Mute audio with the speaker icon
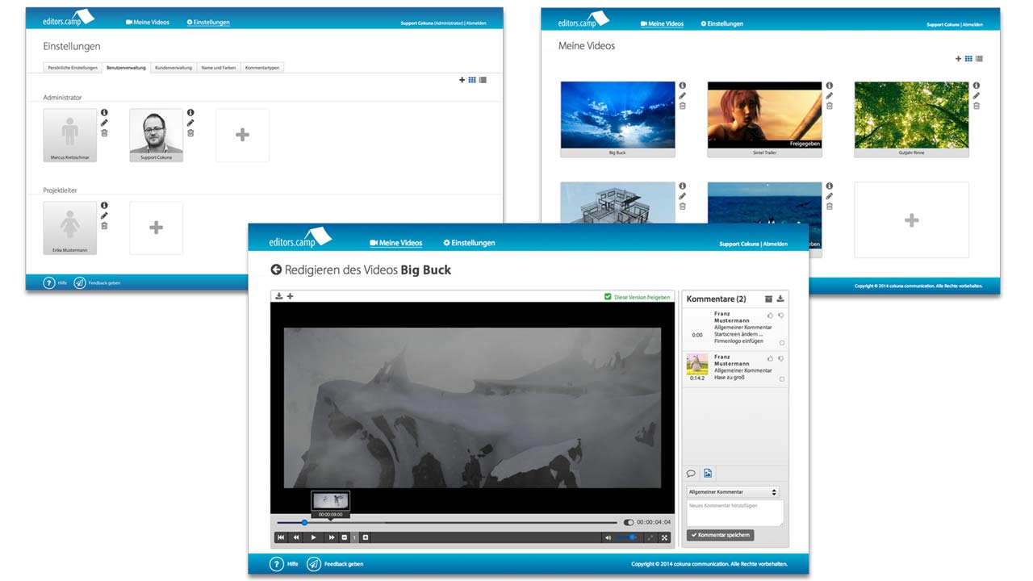Viewport: 1033px width, 581px height. [608, 537]
